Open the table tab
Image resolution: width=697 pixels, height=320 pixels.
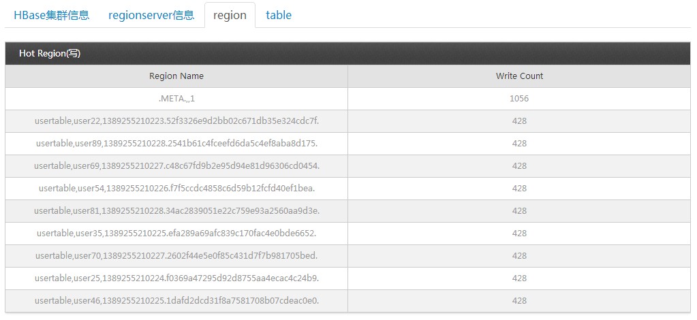(x=279, y=15)
